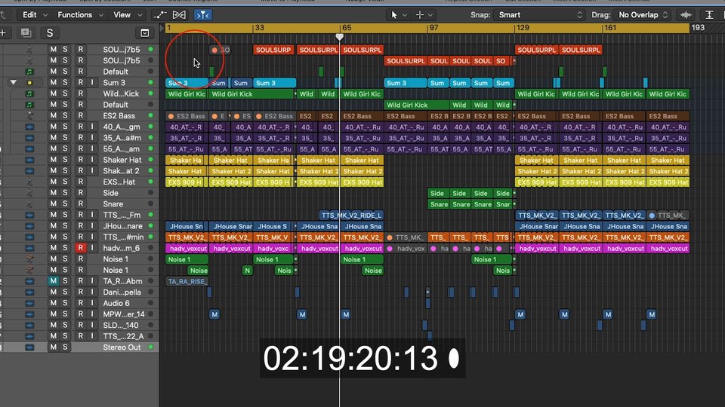This screenshot has width=725, height=407.
Task: Click the vertical auto zoom icon
Action: click(709, 15)
